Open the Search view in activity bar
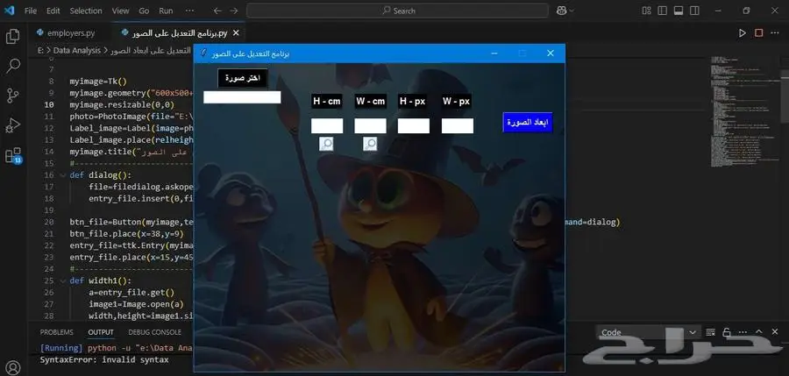 click(x=13, y=66)
